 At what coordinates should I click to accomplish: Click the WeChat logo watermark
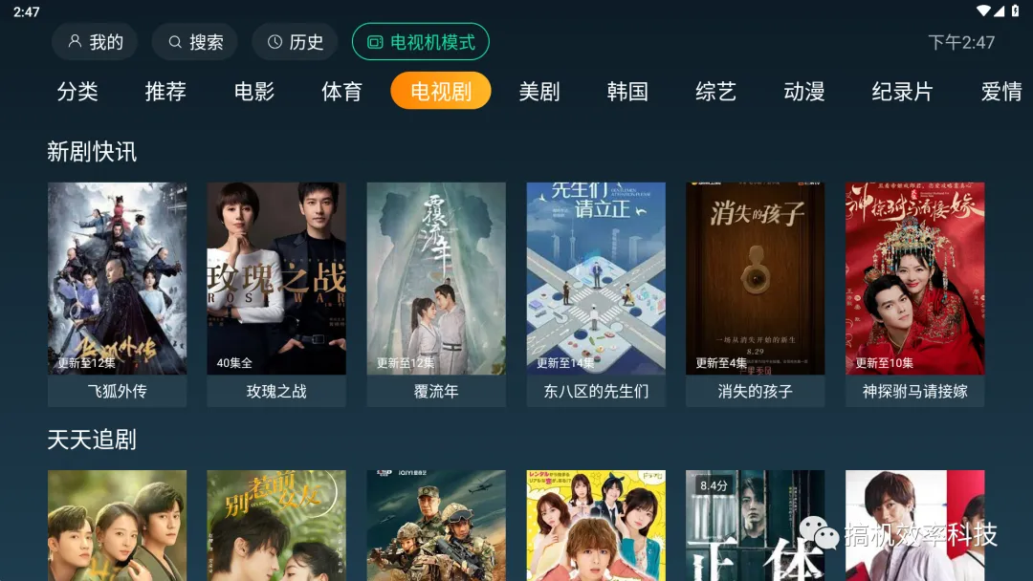click(819, 532)
